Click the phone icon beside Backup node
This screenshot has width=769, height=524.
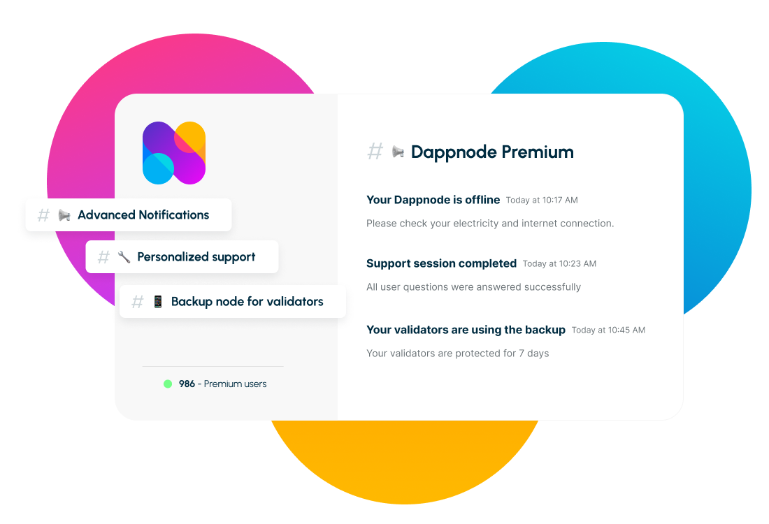click(158, 302)
